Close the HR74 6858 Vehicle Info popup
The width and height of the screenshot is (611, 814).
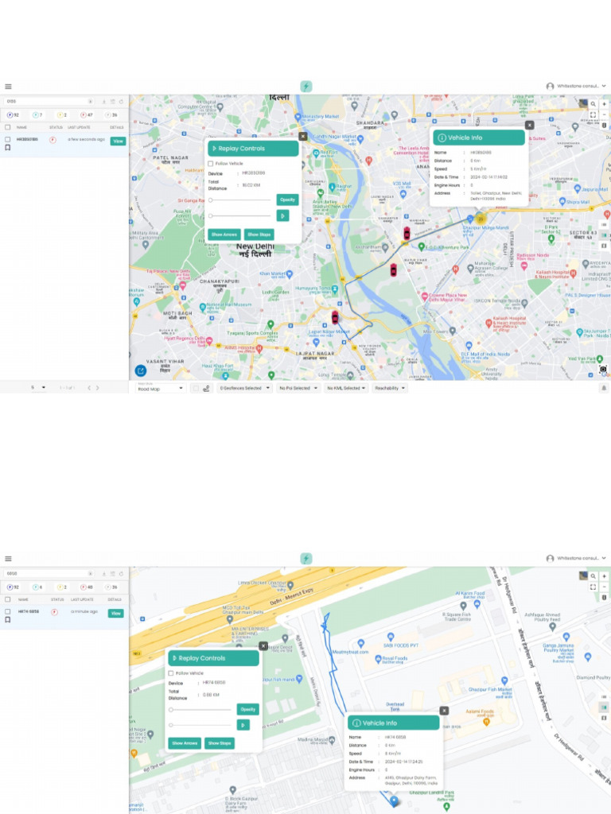444,711
